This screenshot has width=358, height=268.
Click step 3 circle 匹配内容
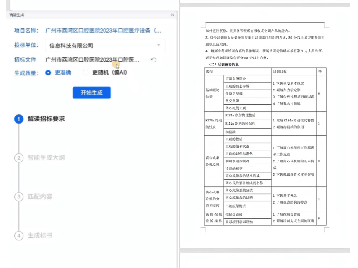(x=19, y=197)
